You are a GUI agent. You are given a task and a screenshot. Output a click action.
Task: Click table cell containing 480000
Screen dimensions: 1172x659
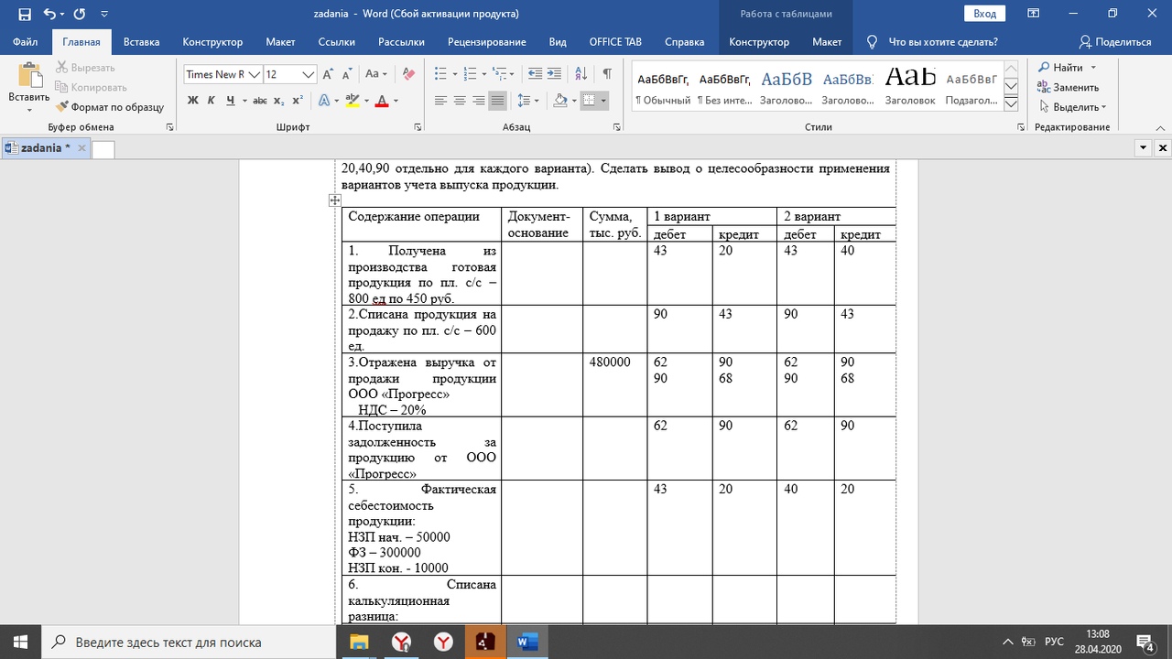[614, 384]
